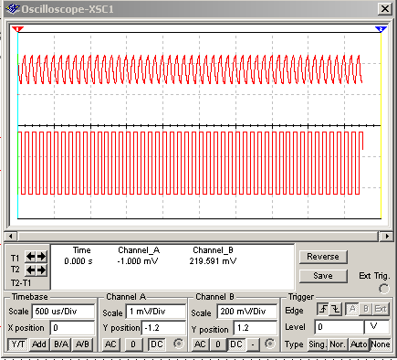The image size is (397, 360).
Task: Click the oscilloscope title bar icon
Action: click(12, 9)
